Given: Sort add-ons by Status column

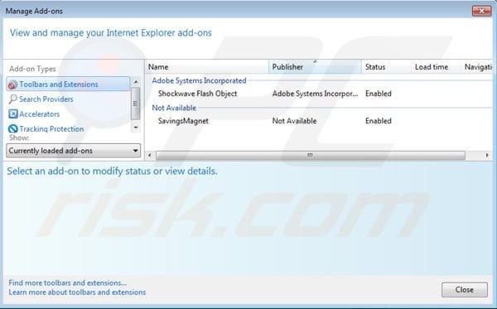Looking at the screenshot, I should click(x=386, y=67).
